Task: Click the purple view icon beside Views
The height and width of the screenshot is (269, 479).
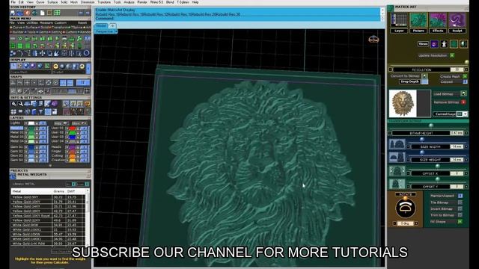Action: [x=434, y=44]
